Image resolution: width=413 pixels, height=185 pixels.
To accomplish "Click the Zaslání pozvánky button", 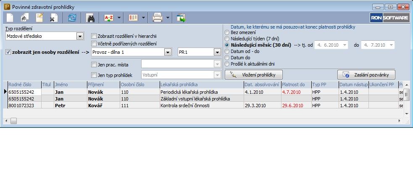I will 366,75.
